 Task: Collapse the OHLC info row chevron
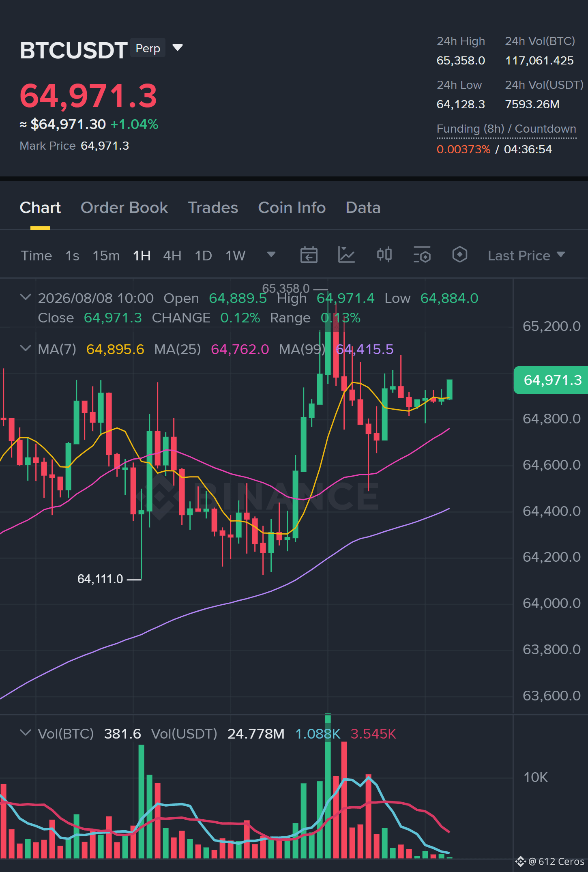tap(26, 297)
